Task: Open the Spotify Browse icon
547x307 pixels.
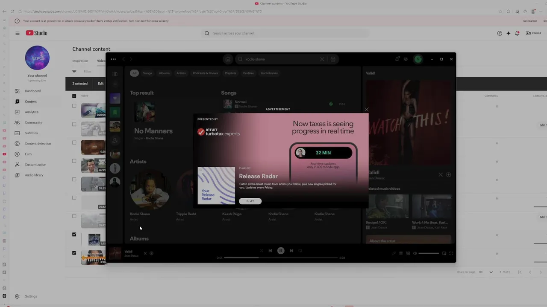Action: point(333,59)
